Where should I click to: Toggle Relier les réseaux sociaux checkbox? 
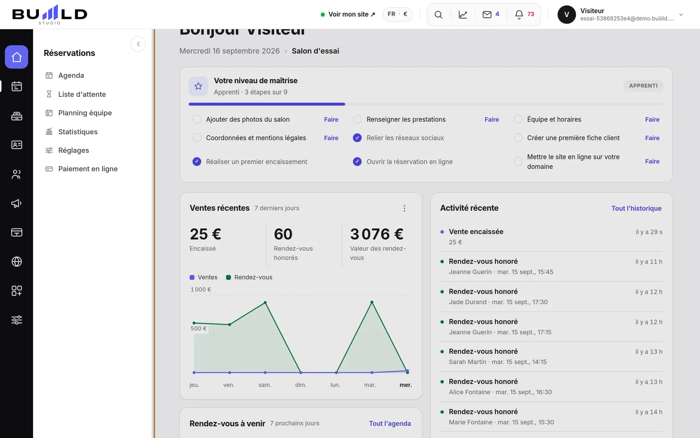click(x=357, y=138)
